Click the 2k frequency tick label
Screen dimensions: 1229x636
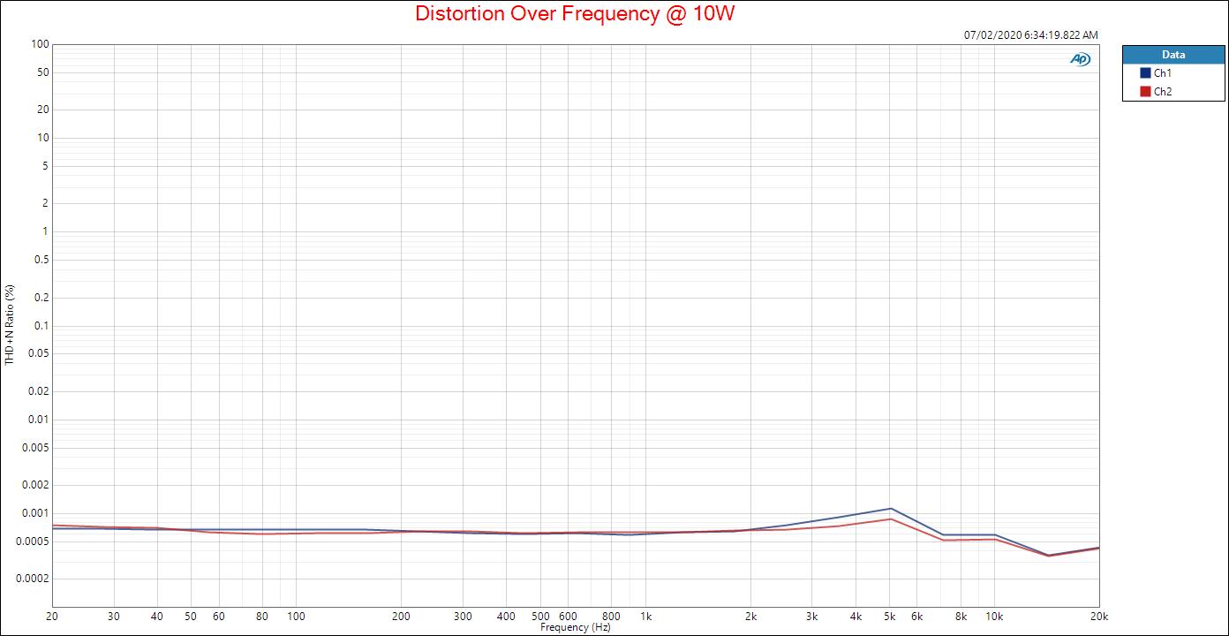click(750, 617)
